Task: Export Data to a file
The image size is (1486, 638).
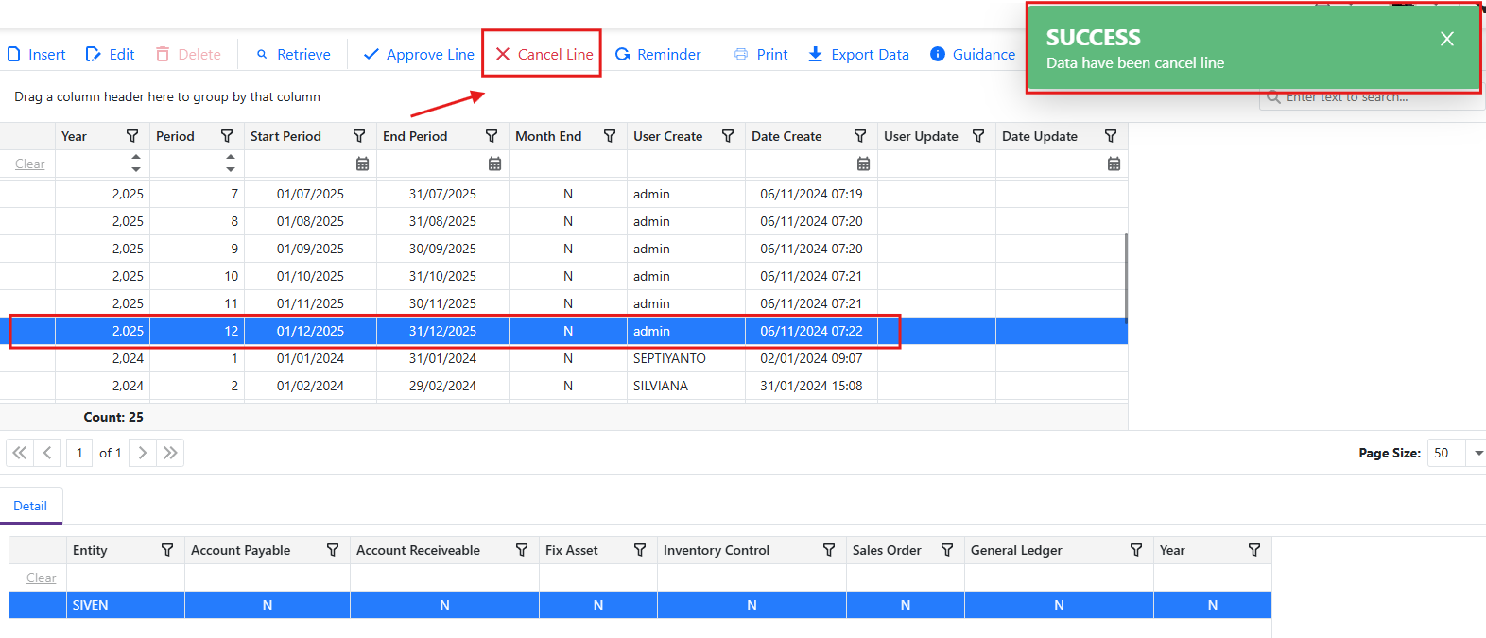Action: pos(858,55)
